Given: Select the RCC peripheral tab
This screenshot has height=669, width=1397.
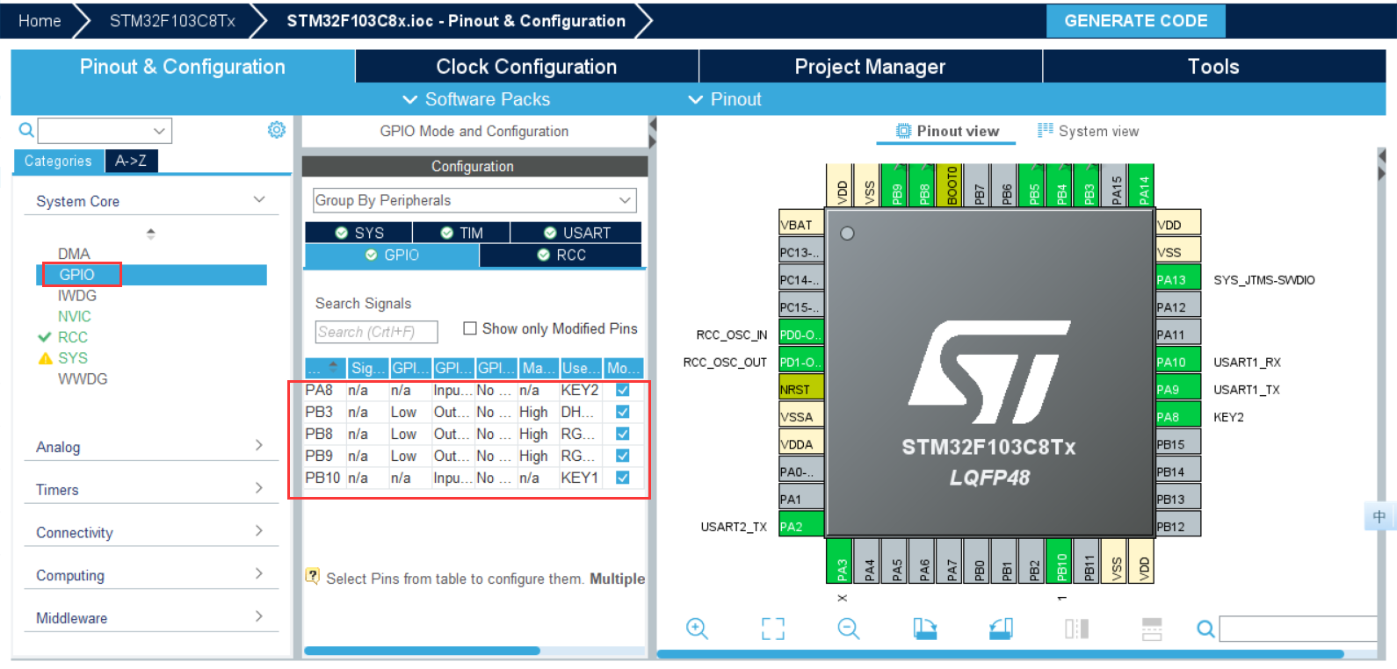Looking at the screenshot, I should (561, 255).
